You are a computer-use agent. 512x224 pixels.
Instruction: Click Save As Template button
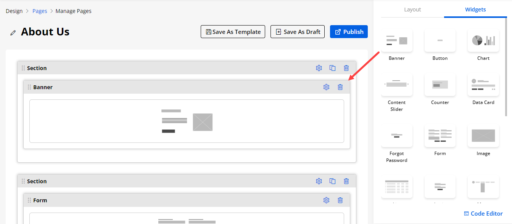coord(233,32)
